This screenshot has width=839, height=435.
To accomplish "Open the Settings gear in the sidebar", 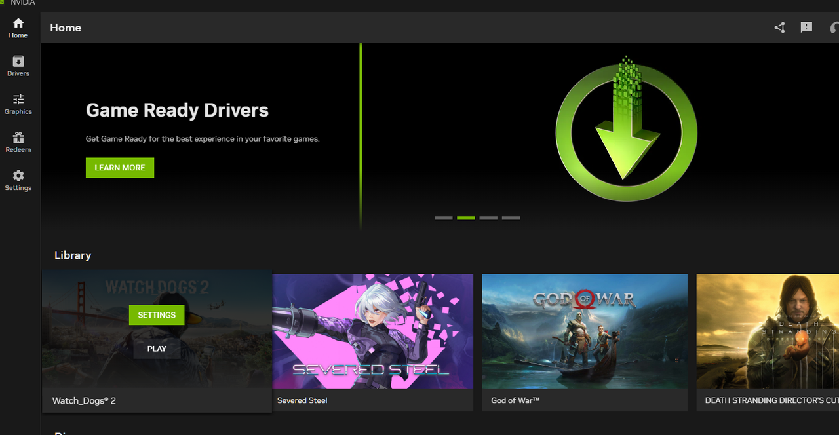I will coord(18,180).
